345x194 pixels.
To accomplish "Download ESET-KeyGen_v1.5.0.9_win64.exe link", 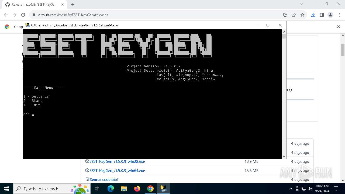I will coord(117,171).
